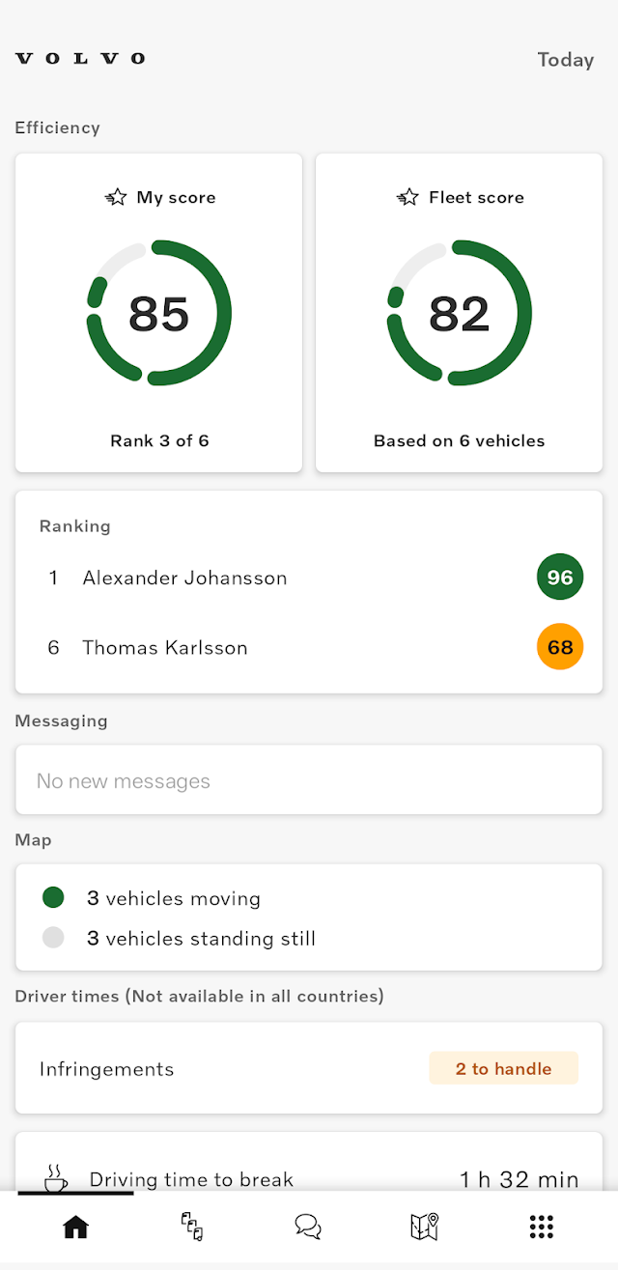The height and width of the screenshot is (1270, 618).
Task: Open the map pin icon in bottom bar
Action: (425, 1227)
